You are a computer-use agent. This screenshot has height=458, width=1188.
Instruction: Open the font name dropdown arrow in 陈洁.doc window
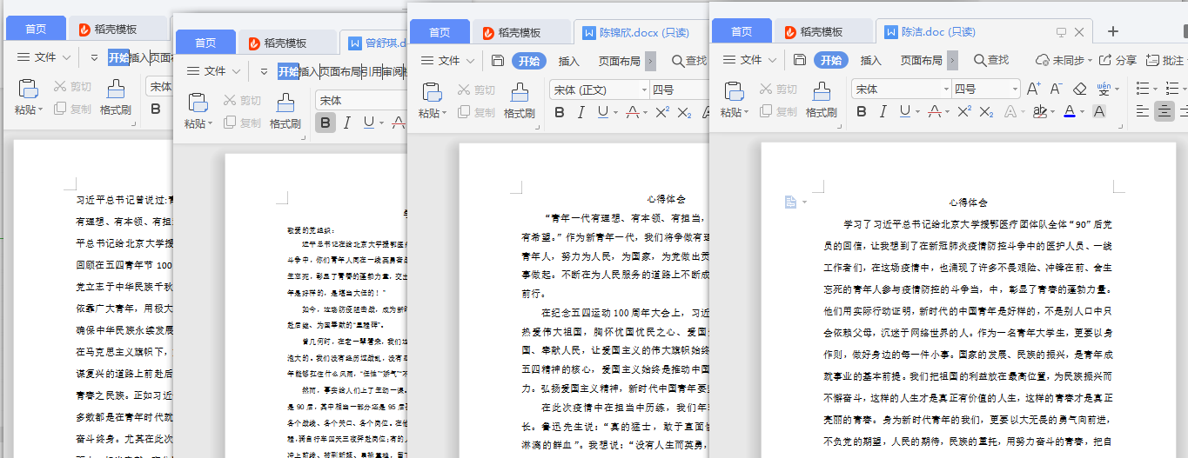(x=945, y=89)
